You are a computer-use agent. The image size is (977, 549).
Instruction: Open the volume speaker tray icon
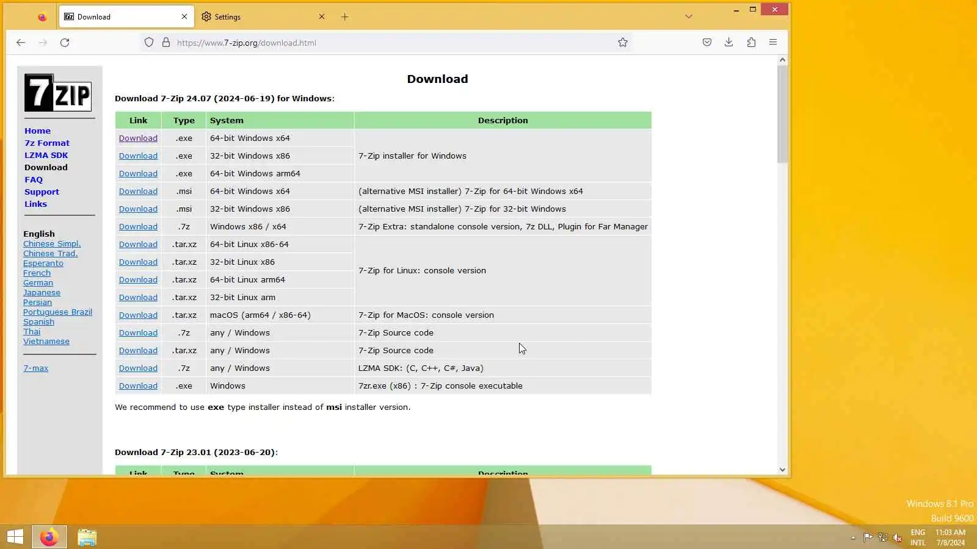point(898,537)
